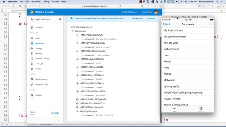The width and height of the screenshot is (226, 127).
Task: Click the Xcode stop button
Action: pos(20,6)
